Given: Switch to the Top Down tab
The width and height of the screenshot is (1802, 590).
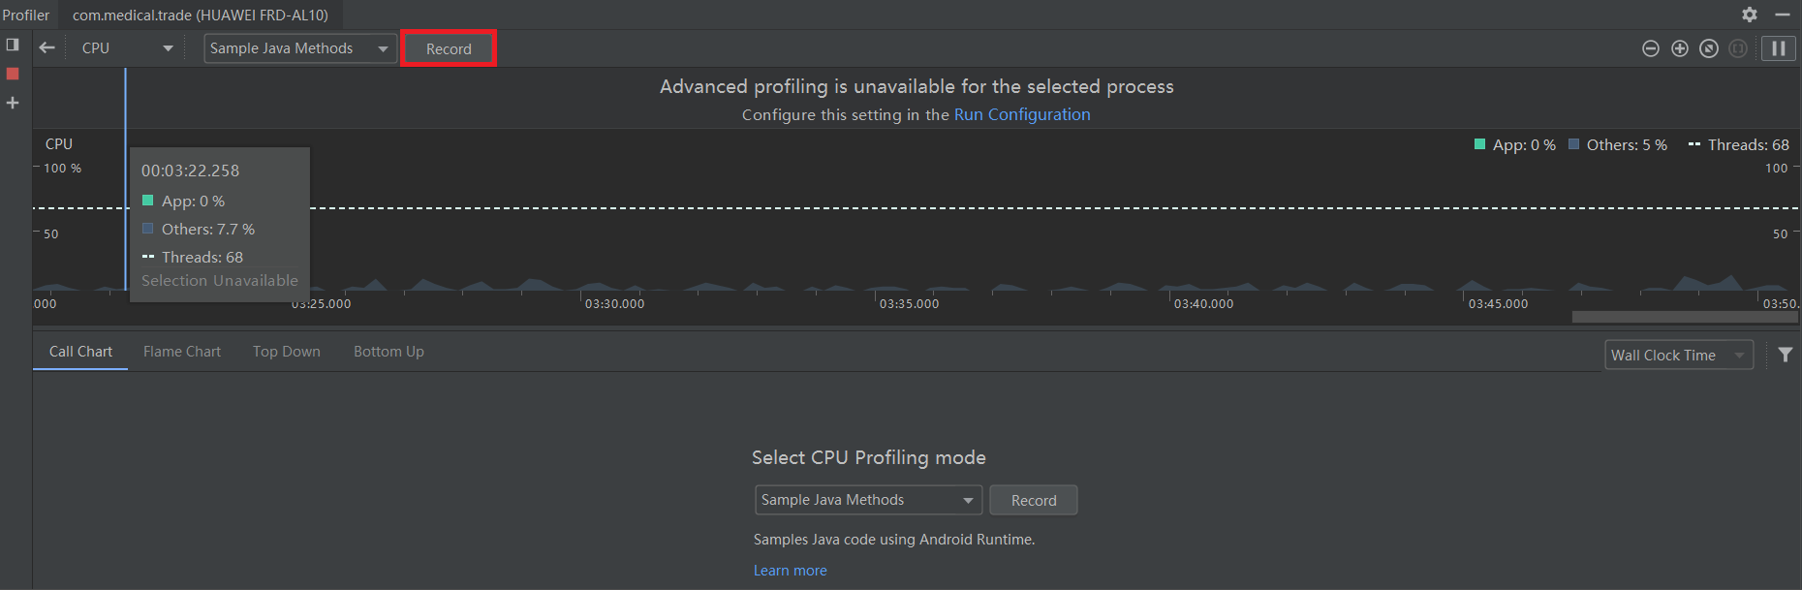Looking at the screenshot, I should pyautogui.click(x=287, y=352).
